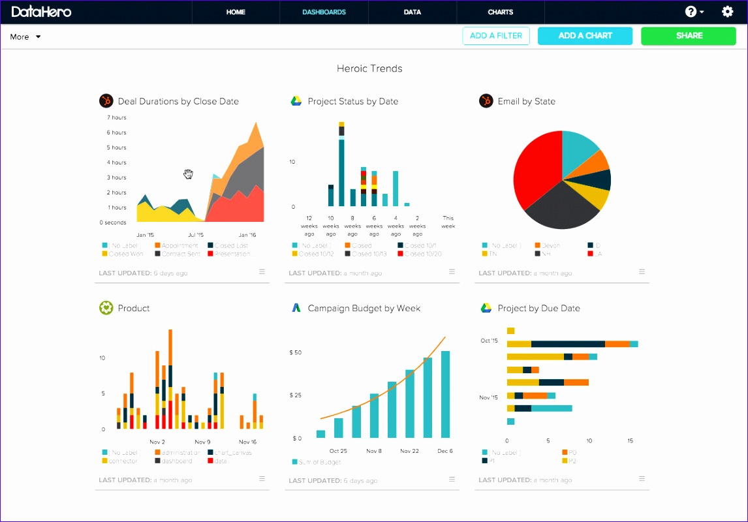Open menu icon on Campaign Budget card
The height and width of the screenshot is (522, 748).
coord(452,479)
